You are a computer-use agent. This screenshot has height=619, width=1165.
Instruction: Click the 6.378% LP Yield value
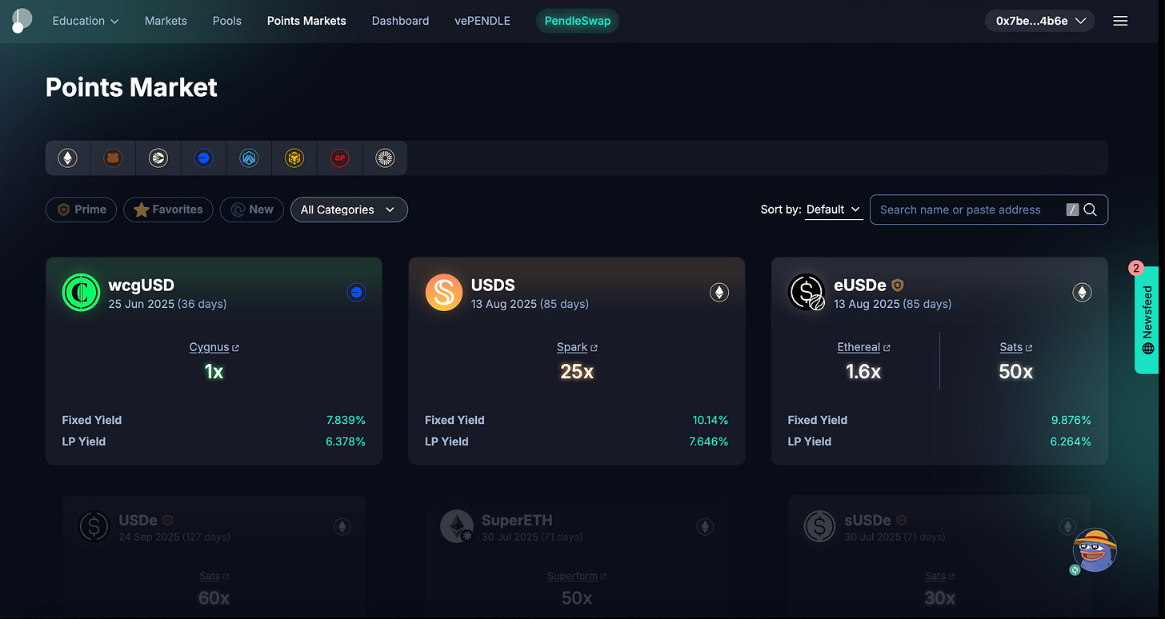(346, 441)
